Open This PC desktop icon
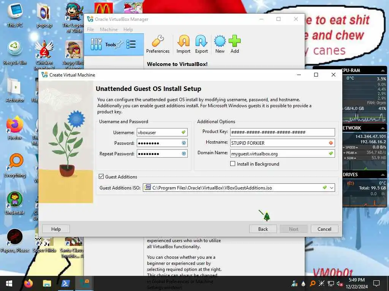This screenshot has height=291, width=389. tap(15, 15)
